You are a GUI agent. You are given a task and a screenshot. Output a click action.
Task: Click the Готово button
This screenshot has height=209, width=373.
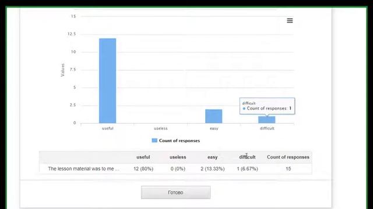(175, 192)
